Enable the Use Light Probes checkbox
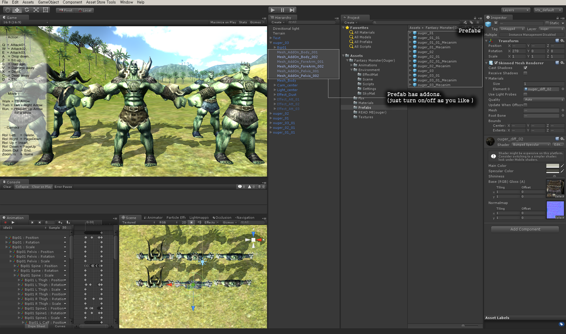The image size is (566, 334). click(x=525, y=94)
